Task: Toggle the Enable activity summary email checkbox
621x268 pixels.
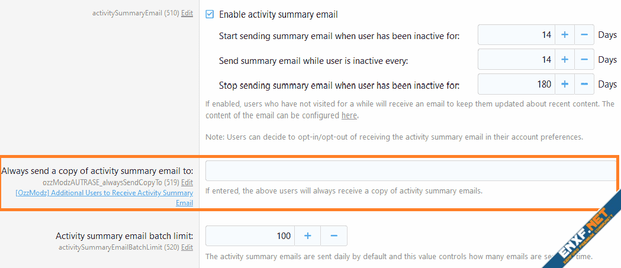Action: [210, 14]
